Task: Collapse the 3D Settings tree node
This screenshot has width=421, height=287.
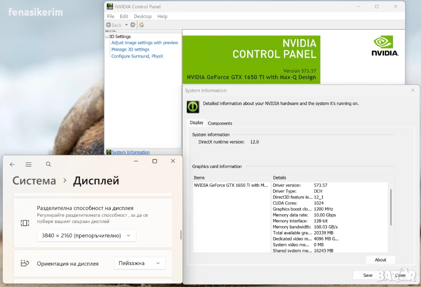Action: pos(107,37)
